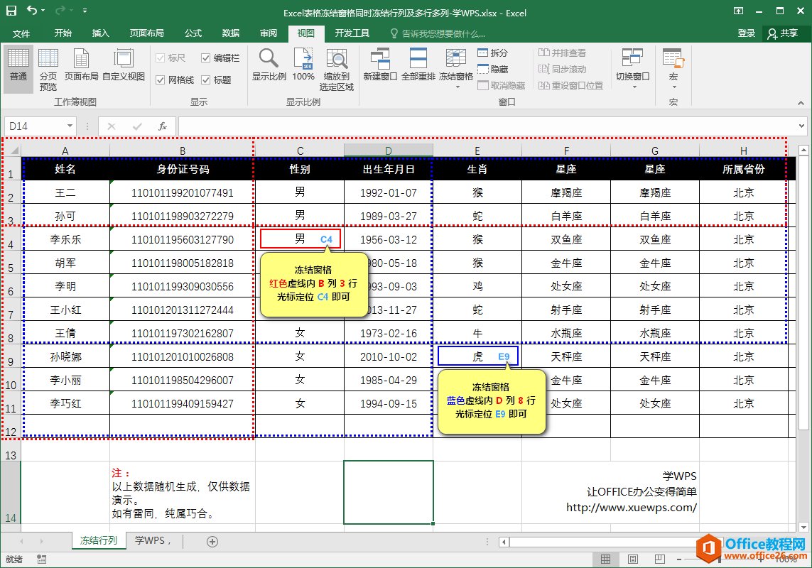Click the Name Box showing D14
This screenshot has height=568, width=812.
[34, 126]
